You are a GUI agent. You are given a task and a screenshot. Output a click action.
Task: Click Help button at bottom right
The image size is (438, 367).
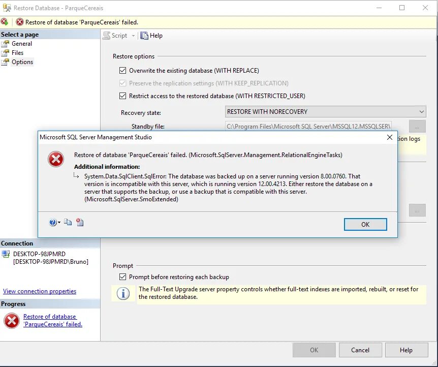coord(406,350)
